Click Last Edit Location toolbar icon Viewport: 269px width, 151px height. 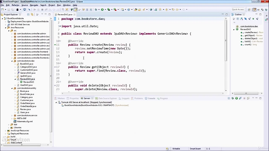tap(173, 10)
